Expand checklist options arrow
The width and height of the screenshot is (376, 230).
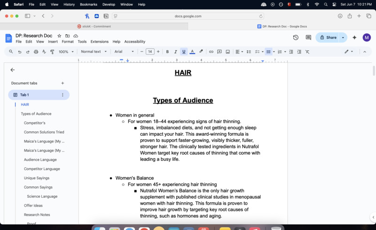263,52
